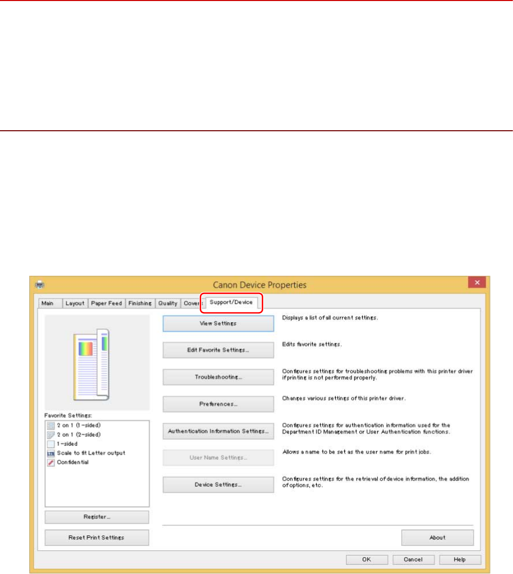Select "Scale to fit Letter output" favorite

pyautogui.click(x=91, y=453)
